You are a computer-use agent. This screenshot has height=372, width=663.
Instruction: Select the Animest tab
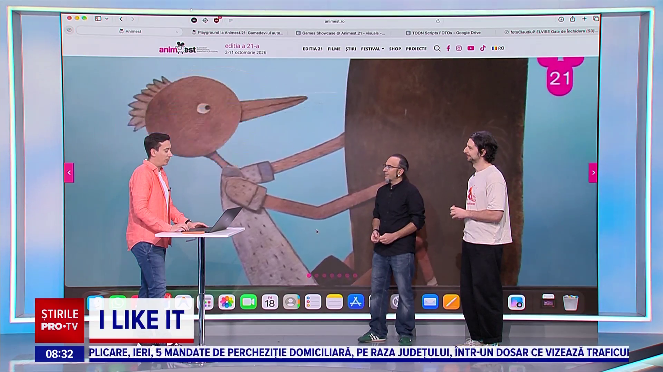click(130, 31)
